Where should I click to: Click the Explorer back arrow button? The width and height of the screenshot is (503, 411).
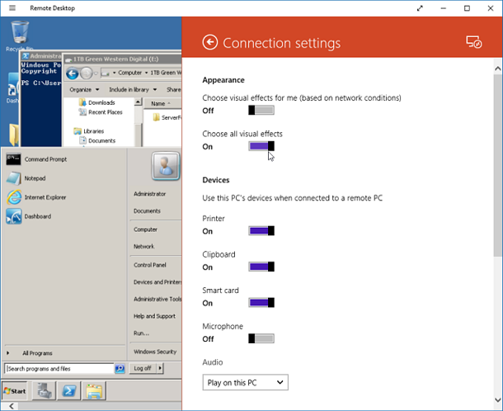(x=73, y=73)
